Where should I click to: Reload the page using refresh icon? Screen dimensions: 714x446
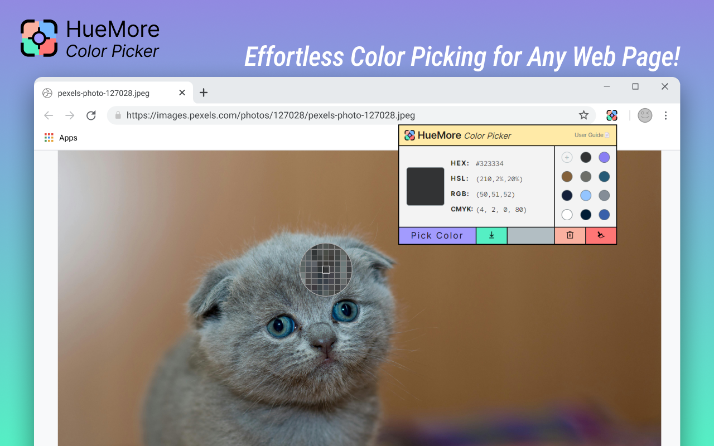[91, 115]
